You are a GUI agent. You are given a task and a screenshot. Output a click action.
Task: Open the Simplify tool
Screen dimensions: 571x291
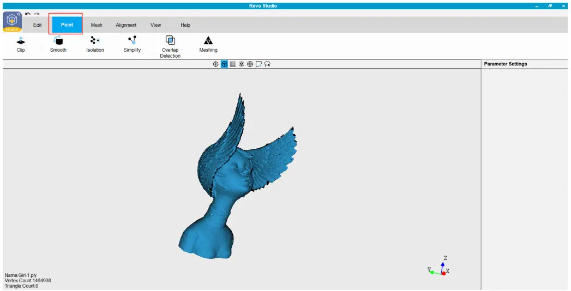132,44
